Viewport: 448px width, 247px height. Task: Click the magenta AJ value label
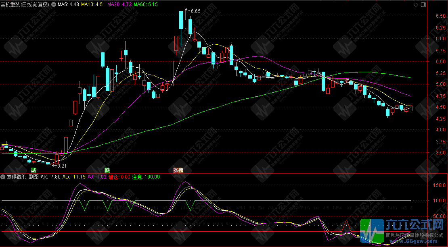(97, 177)
